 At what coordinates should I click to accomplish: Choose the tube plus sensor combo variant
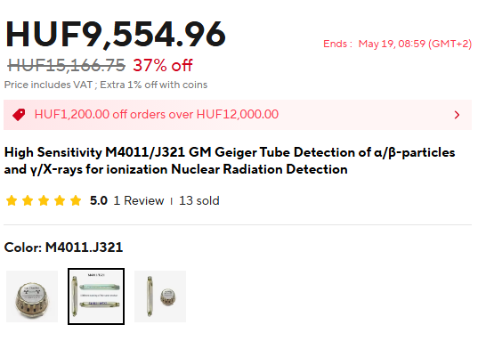pyautogui.click(x=160, y=296)
